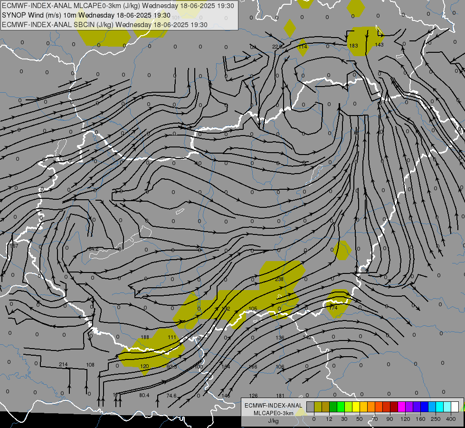Viewport: 465px width, 428px height.
Task: Click the map value '146'
Action: 226,396
